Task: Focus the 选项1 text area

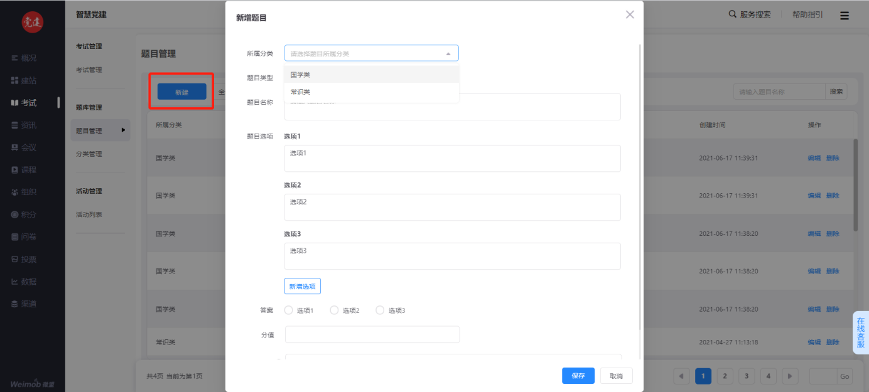Action: tap(452, 158)
